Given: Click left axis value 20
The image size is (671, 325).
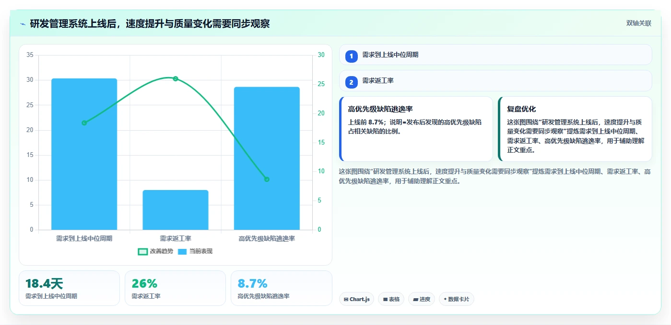Looking at the screenshot, I should pos(30,130).
